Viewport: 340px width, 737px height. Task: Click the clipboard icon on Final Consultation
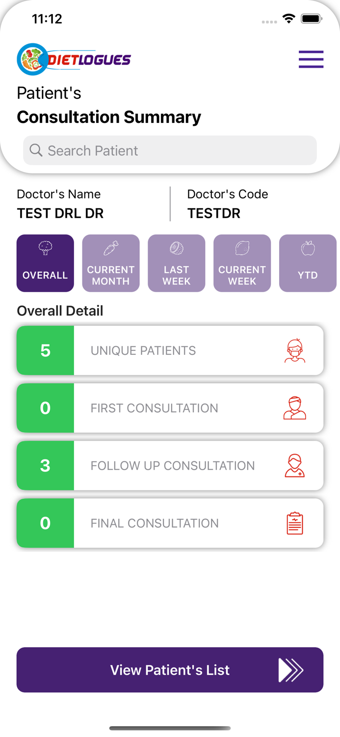(x=295, y=523)
